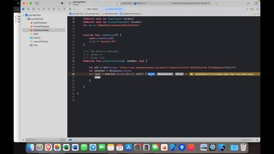
Task: Open the Find navigator magnifier icon
Action: point(39,9)
